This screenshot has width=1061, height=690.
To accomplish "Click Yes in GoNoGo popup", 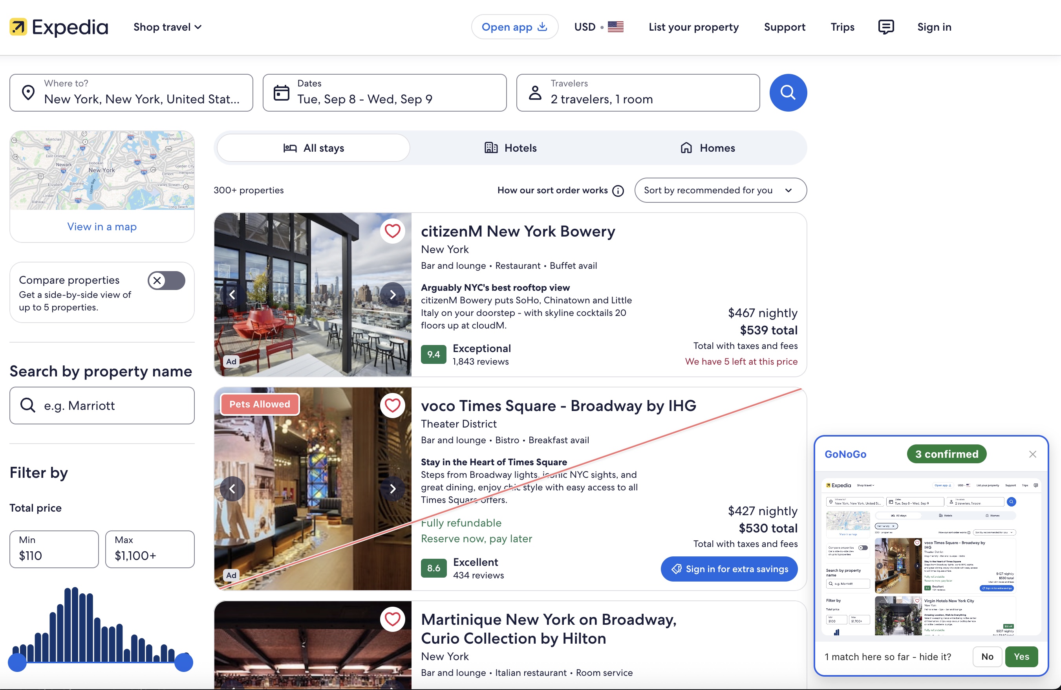I will click(1021, 657).
